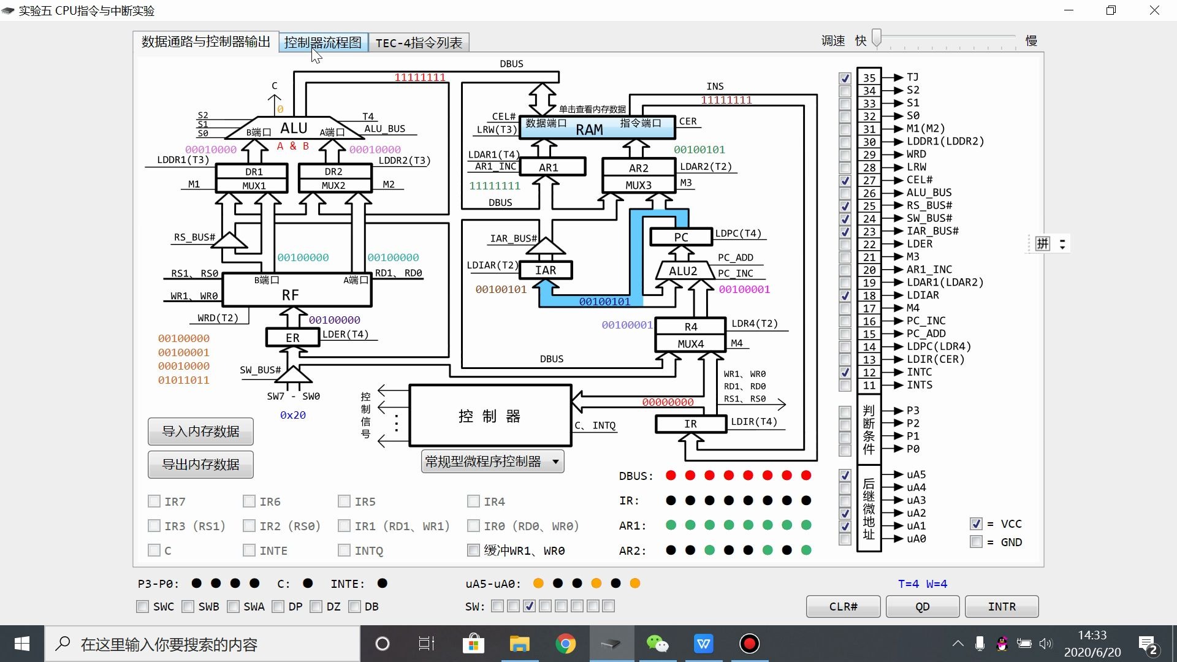The height and width of the screenshot is (662, 1177).
Task: Show hidden system tray icons
Action: click(x=958, y=644)
